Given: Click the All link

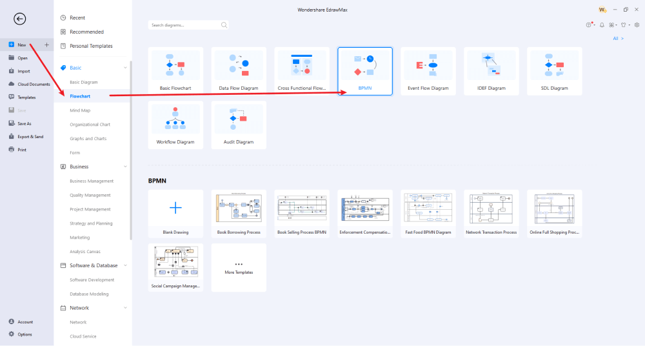Looking at the screenshot, I should (x=618, y=38).
